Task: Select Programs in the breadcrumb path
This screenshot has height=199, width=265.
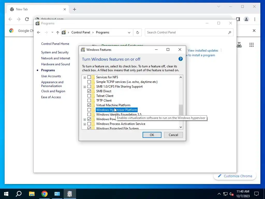Action: (102, 32)
